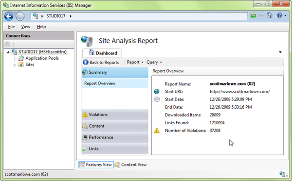Click the status bar text scottmarlowe.com (02)
Screen dimensions: 292x181
point(26,174)
